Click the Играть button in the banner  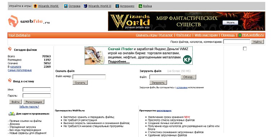pyautogui.click(x=231, y=23)
